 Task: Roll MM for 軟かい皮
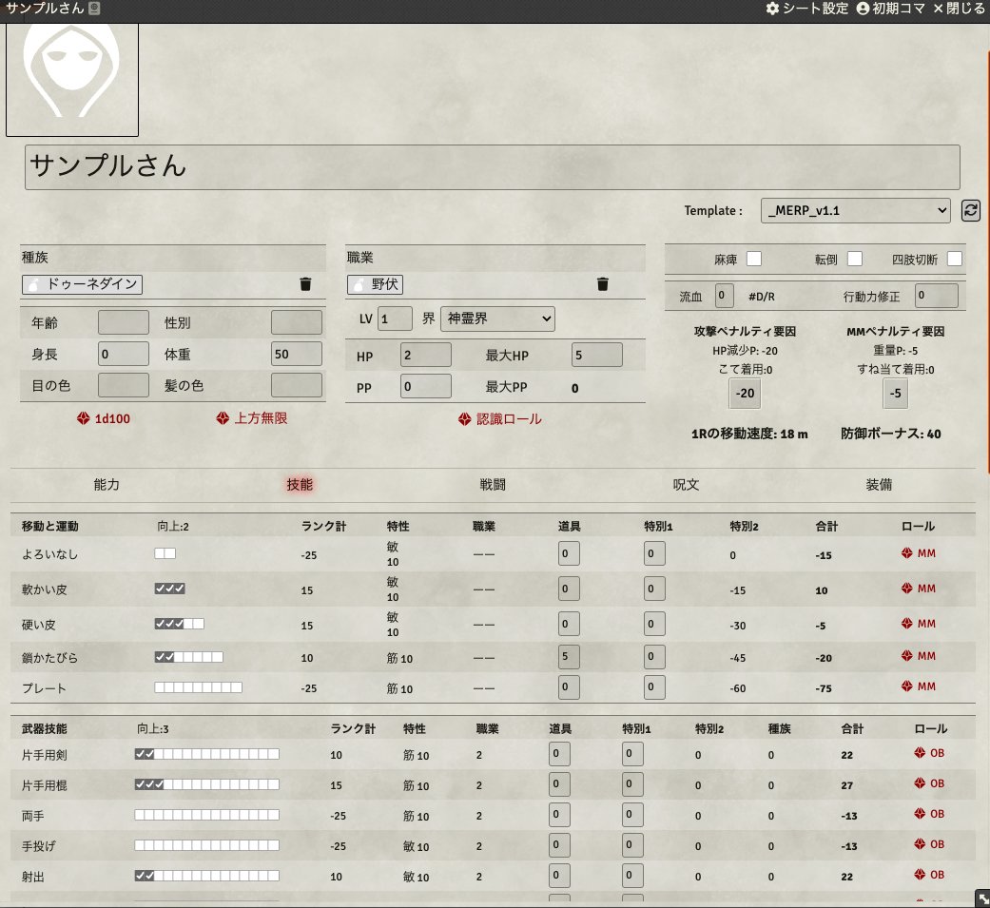[918, 589]
